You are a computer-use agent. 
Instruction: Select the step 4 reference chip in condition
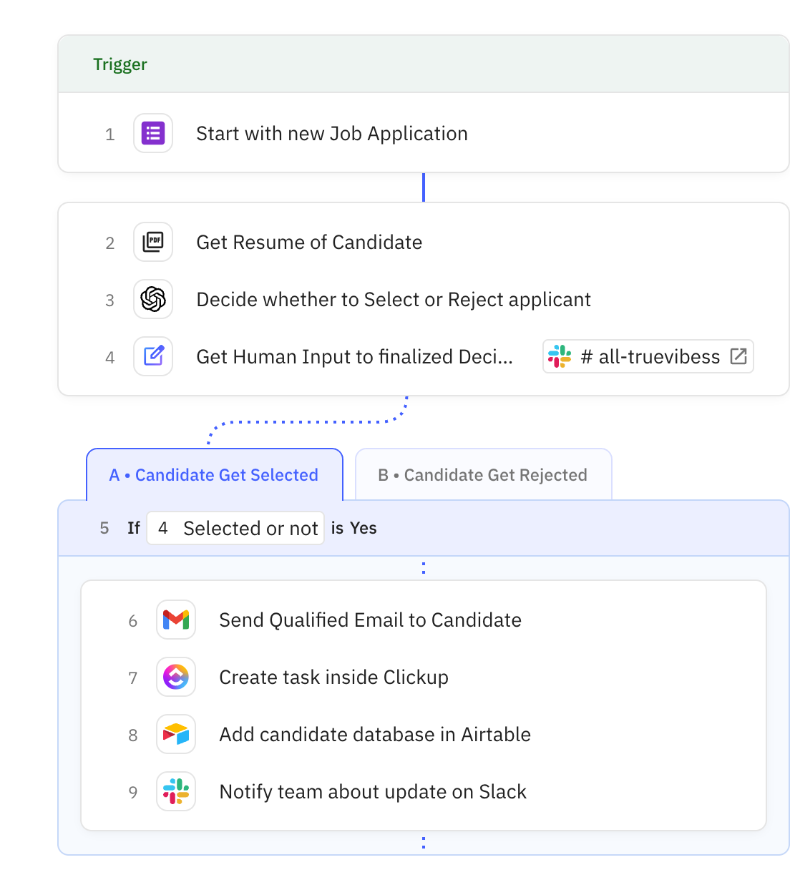[163, 528]
